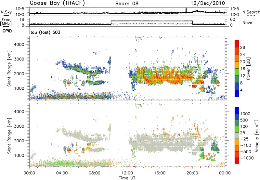260x180 pixels.
Task: Pick the Velocity color bar segment between 500 and 1000
Action: point(237,117)
